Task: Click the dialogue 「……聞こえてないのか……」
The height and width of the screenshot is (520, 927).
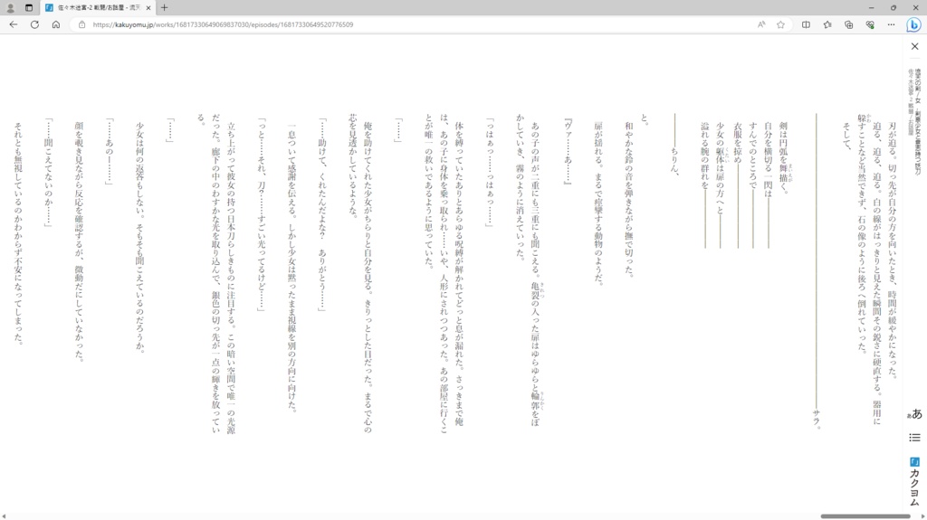Action: pos(49,172)
